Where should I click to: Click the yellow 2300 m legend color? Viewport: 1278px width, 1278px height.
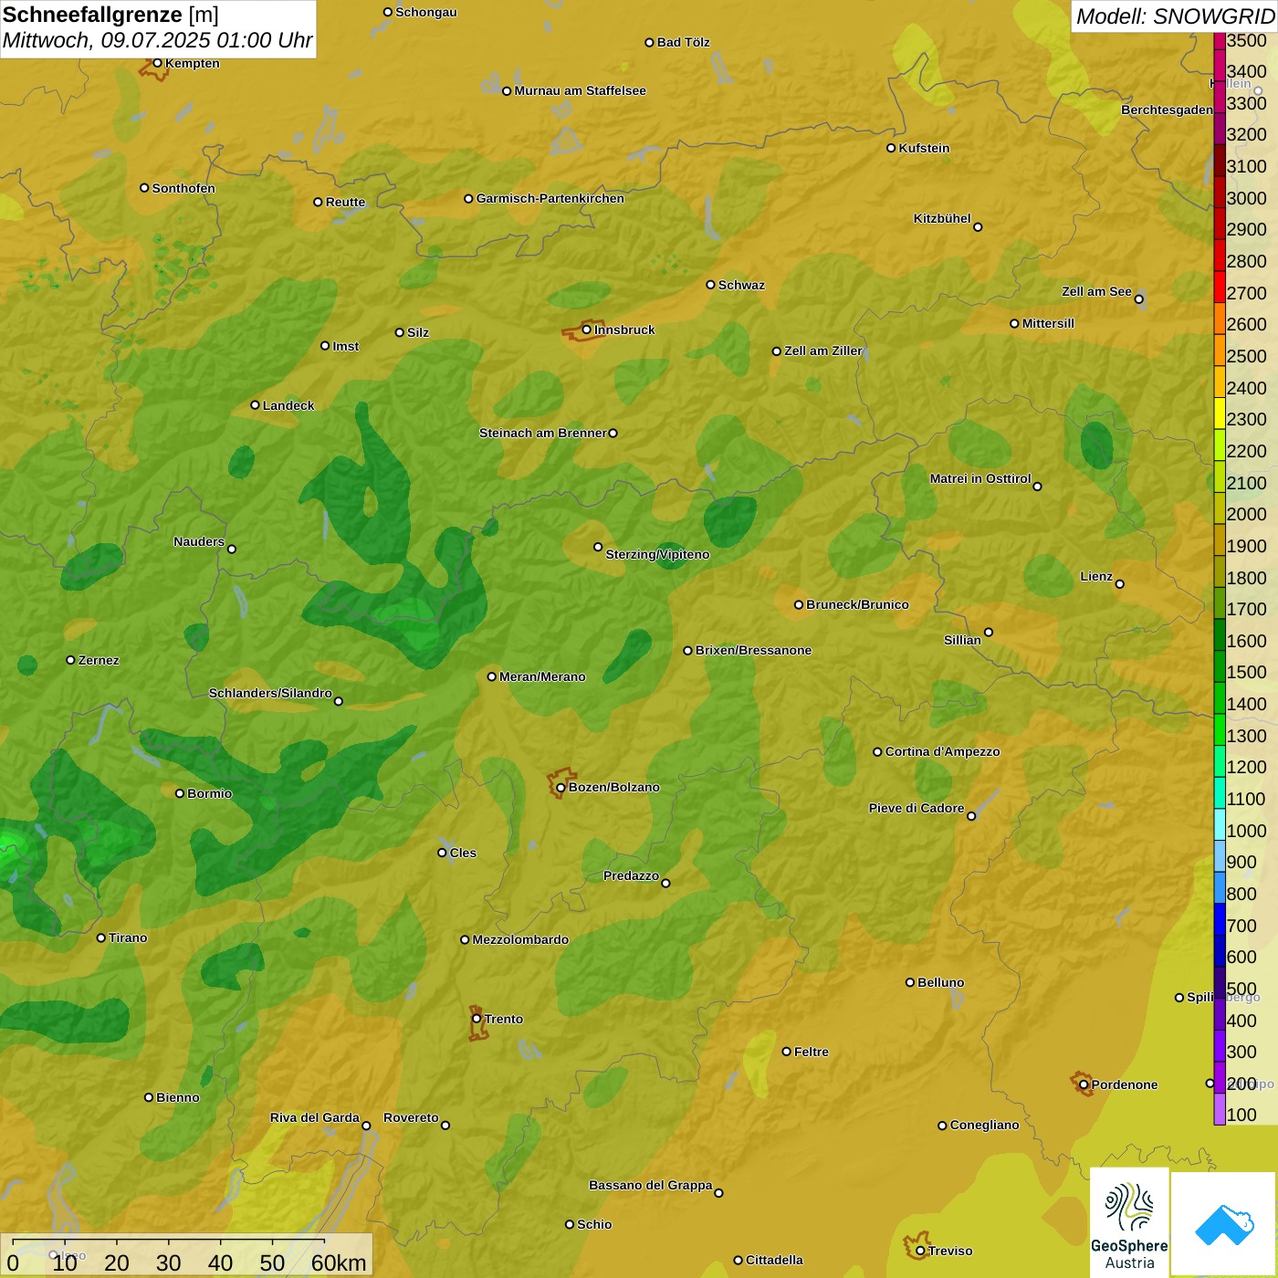(1220, 413)
